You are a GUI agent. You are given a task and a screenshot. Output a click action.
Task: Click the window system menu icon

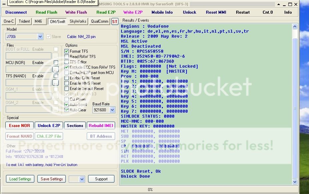4,4
